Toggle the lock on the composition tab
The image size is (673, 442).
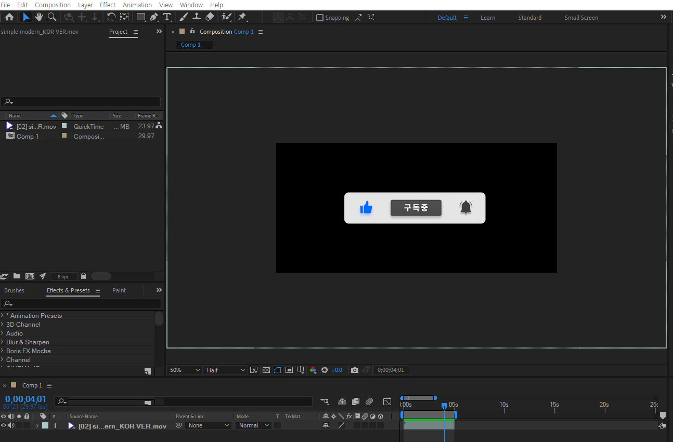click(x=192, y=31)
